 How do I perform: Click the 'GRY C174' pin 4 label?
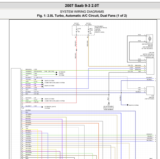31,75
